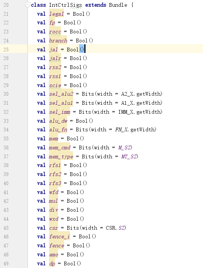Click the alu_fn variable name
This screenshot has width=203, height=268.
coord(58,130)
